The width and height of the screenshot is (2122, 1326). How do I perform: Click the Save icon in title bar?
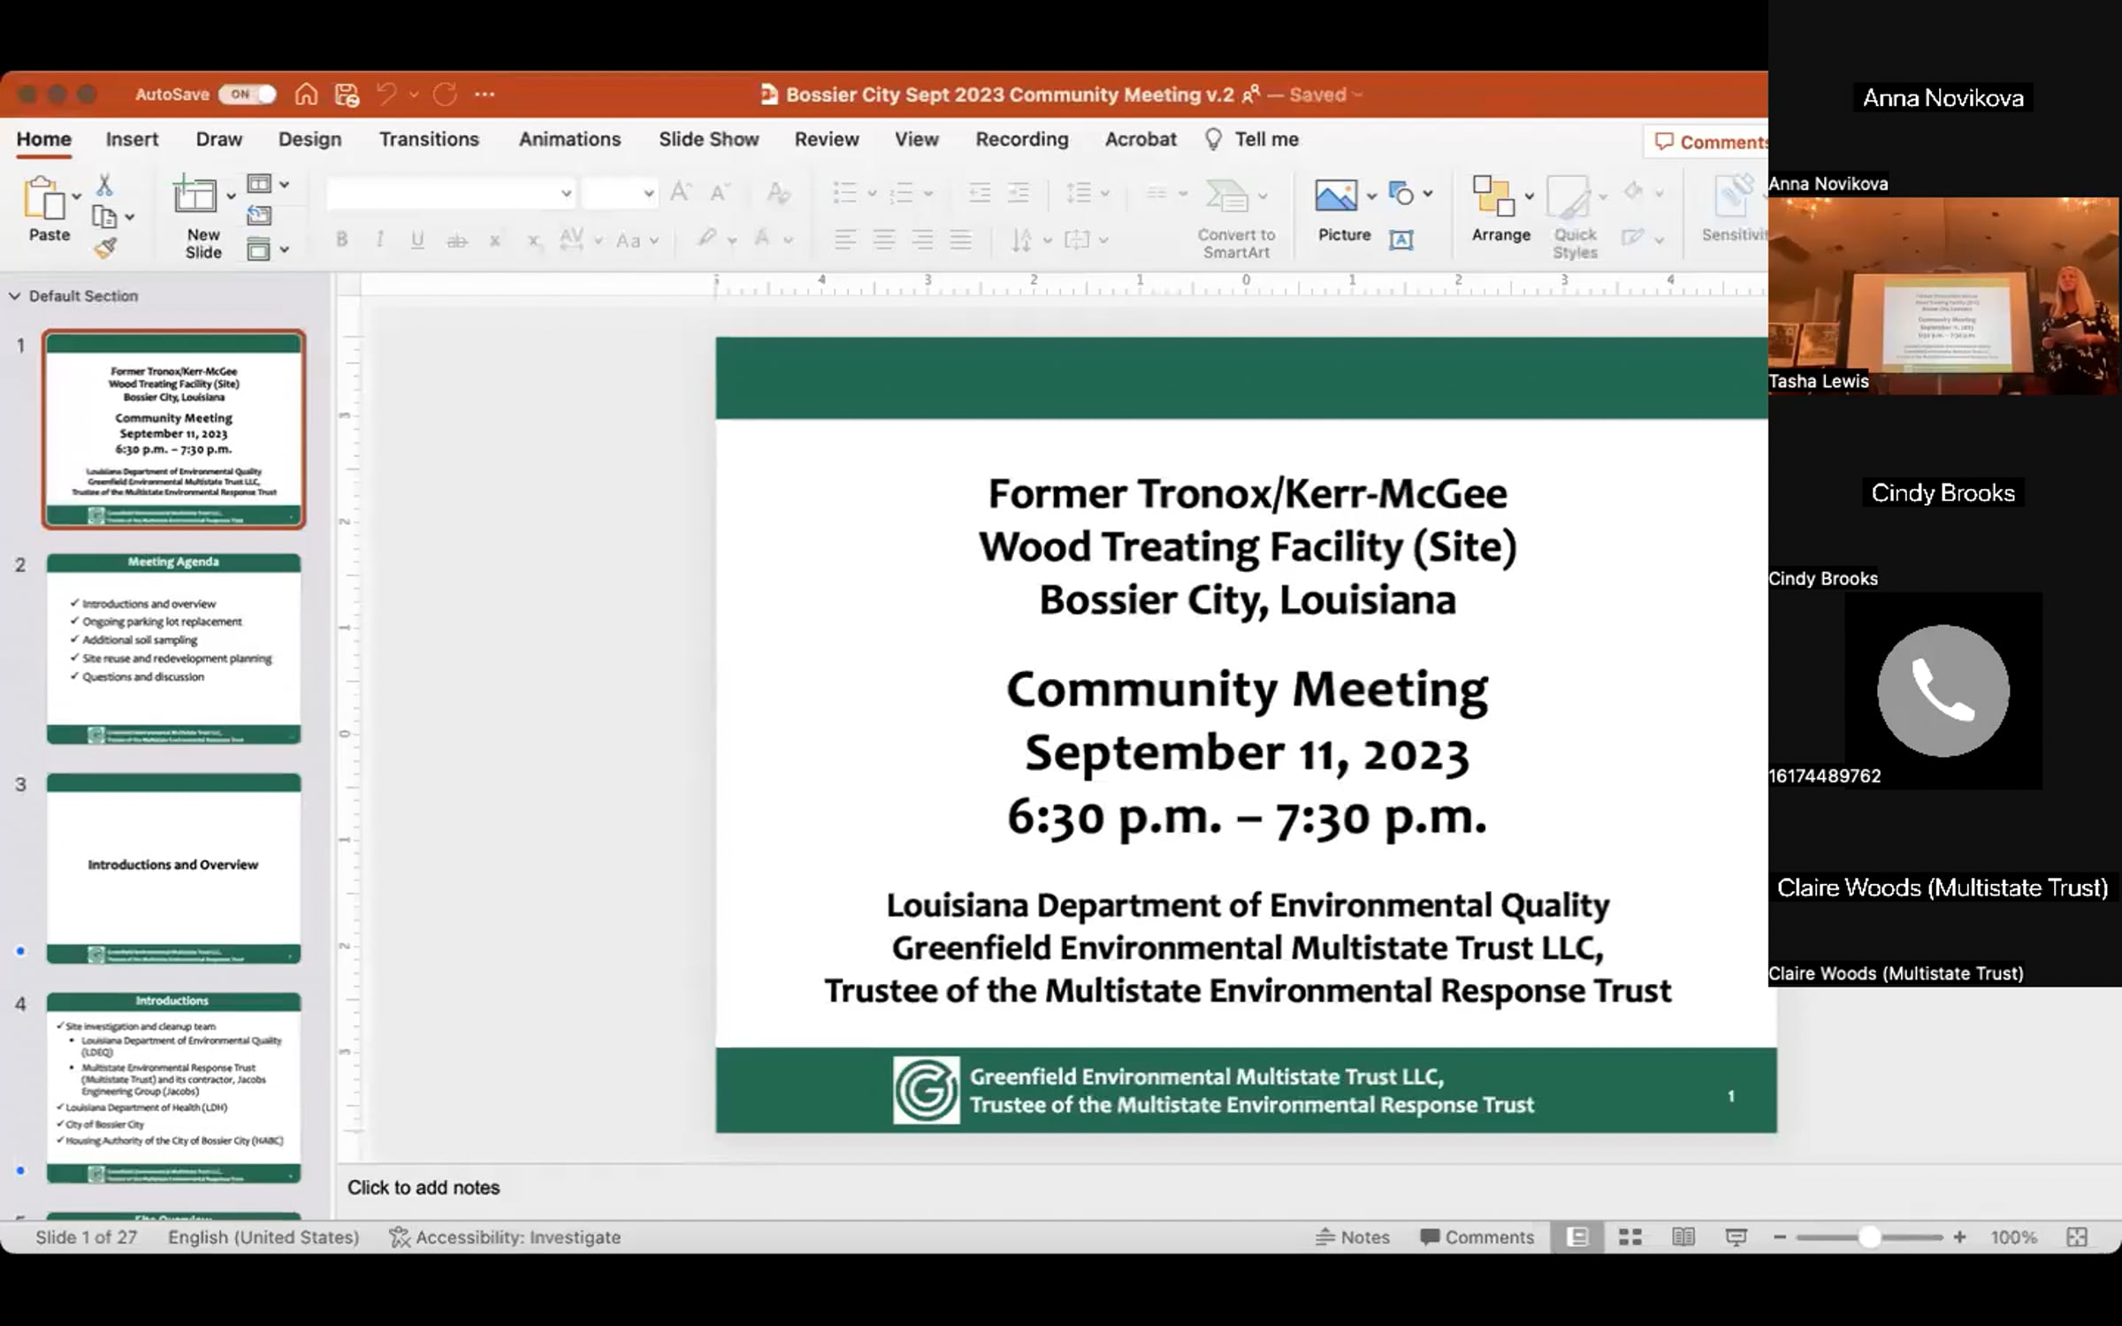(x=347, y=95)
